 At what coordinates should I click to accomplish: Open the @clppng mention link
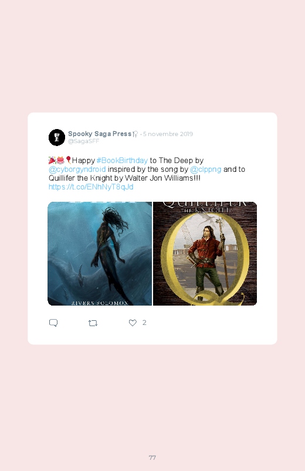(x=205, y=170)
